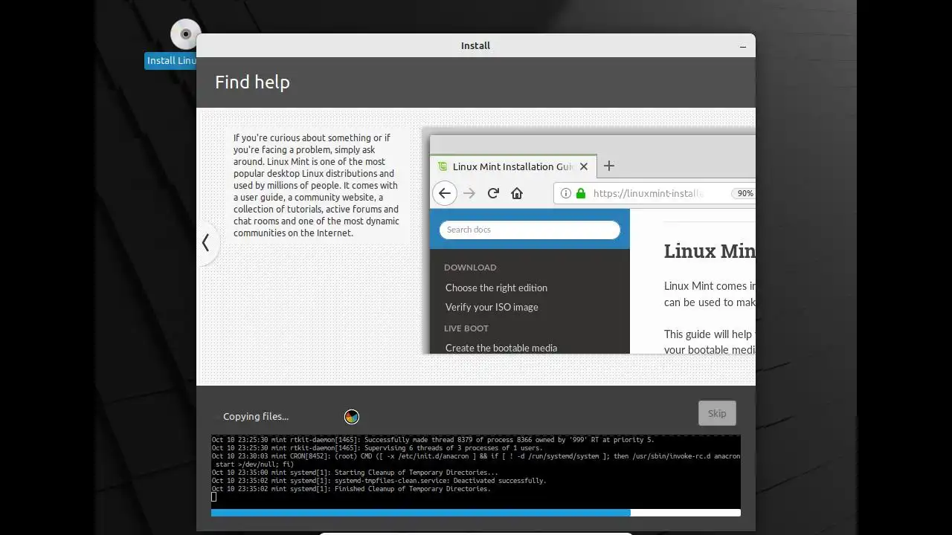Click the installation progress bar
The image size is (952, 535).
[x=476, y=513]
